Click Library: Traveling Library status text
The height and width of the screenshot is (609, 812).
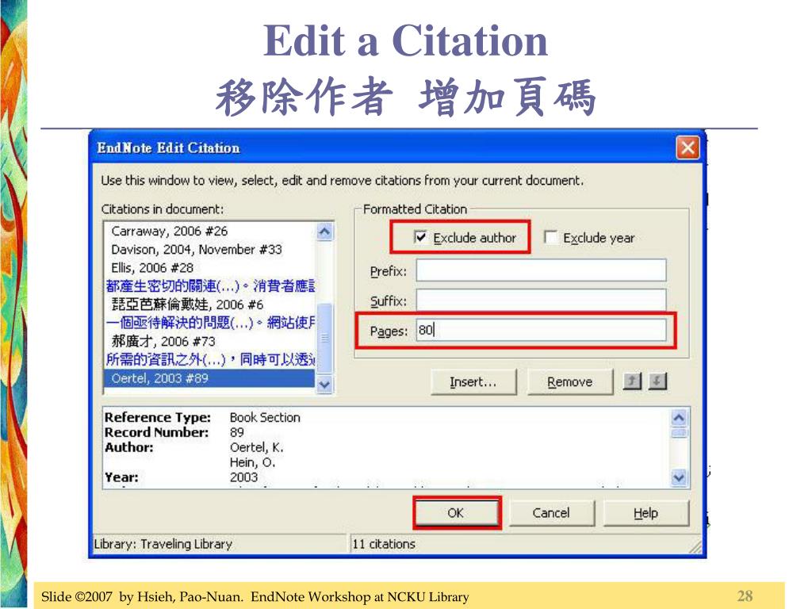[163, 544]
